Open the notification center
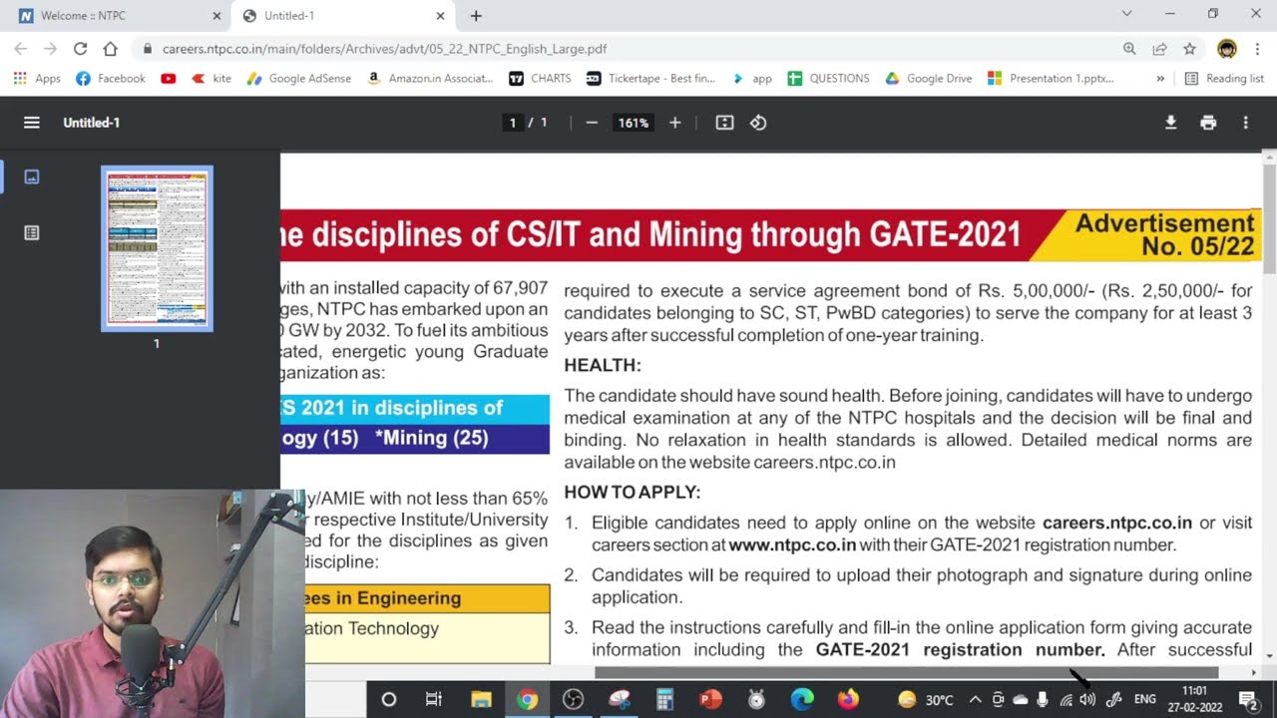The height and width of the screenshot is (718, 1277). coord(1247,700)
